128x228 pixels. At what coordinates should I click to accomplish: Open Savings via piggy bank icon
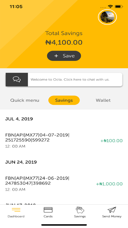[80, 210]
